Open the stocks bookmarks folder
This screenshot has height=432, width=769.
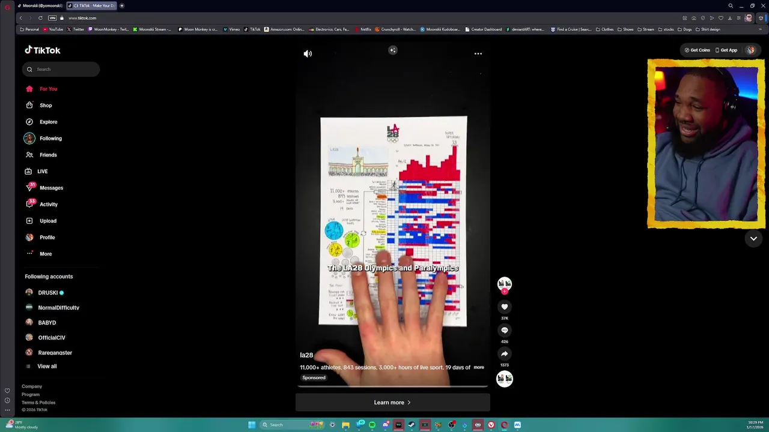click(x=666, y=29)
